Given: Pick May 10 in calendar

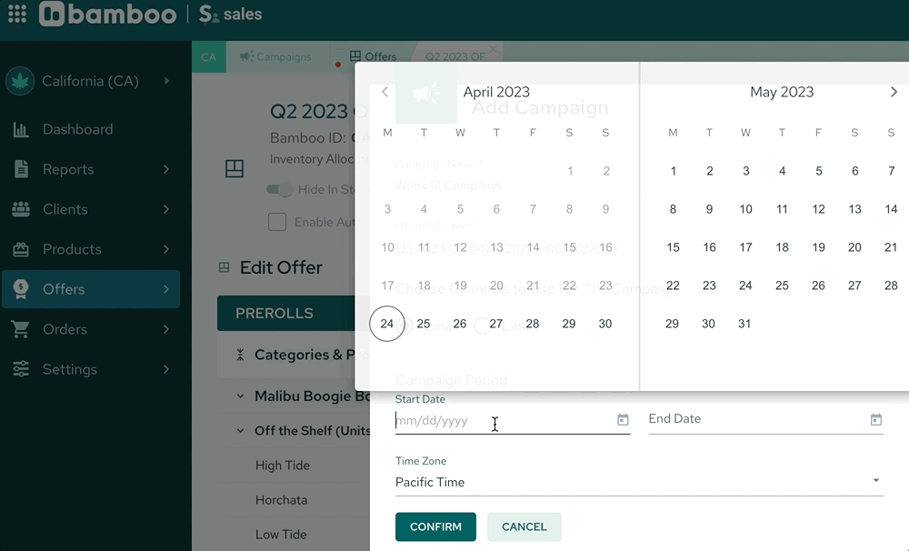Looking at the screenshot, I should [x=746, y=209].
